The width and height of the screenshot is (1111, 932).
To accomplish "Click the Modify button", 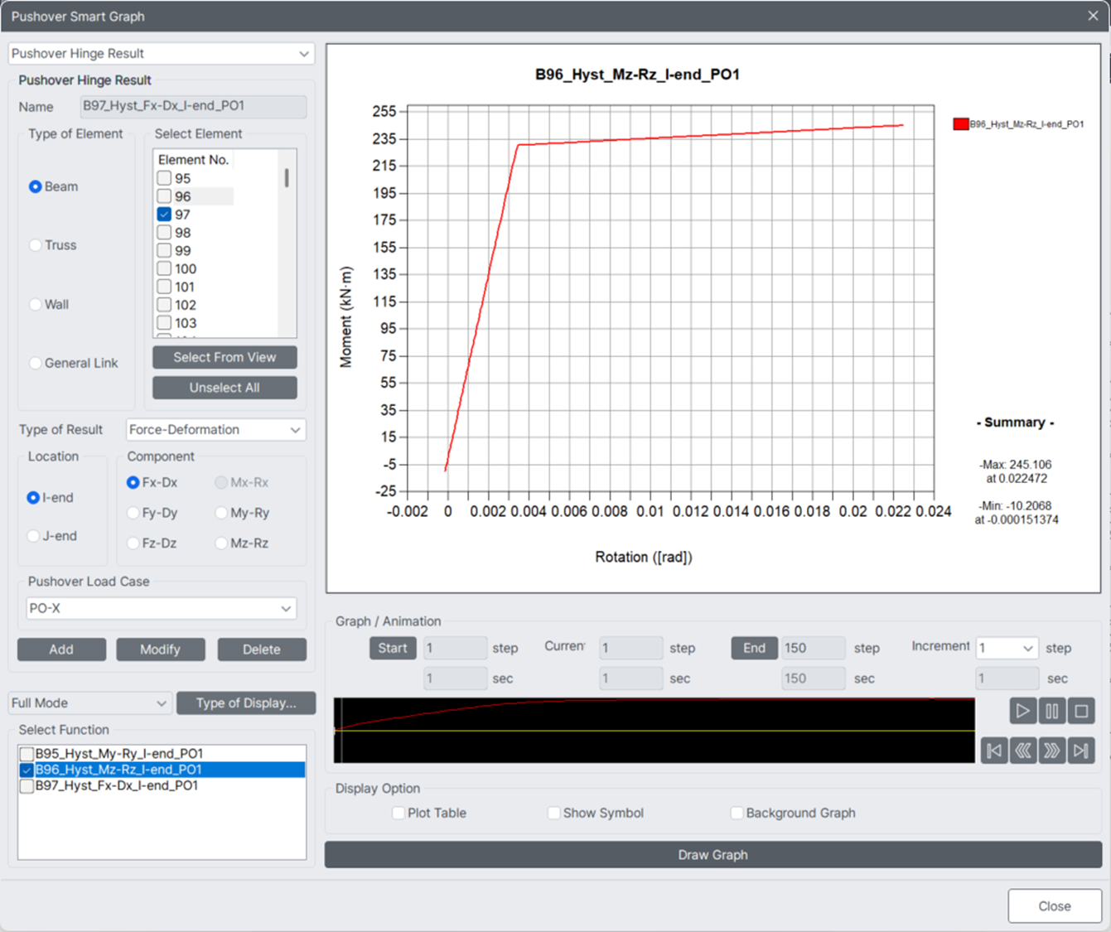I will 161,650.
